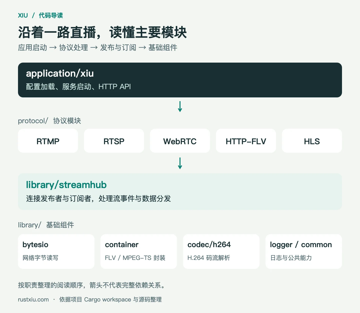Pick the HLS protocol card

click(312, 141)
